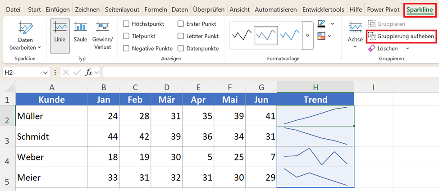Expand the Formatvorlage style gallery
This screenshot has height=191, width=439.
pos(308,36)
